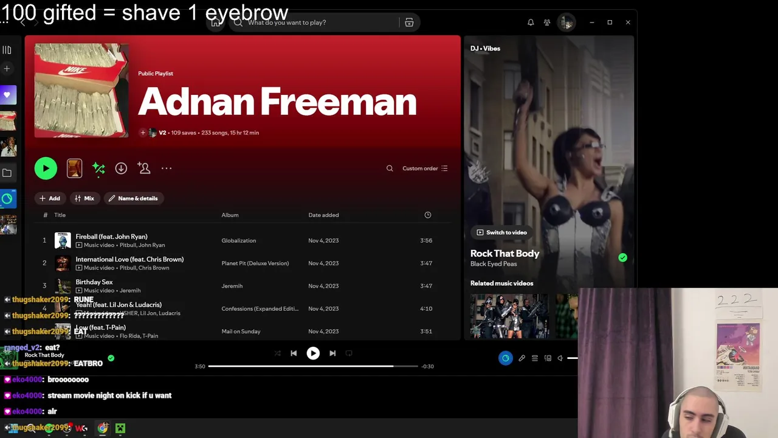Sort tracks by Date added column
Image resolution: width=778 pixels, height=438 pixels.
pos(323,215)
